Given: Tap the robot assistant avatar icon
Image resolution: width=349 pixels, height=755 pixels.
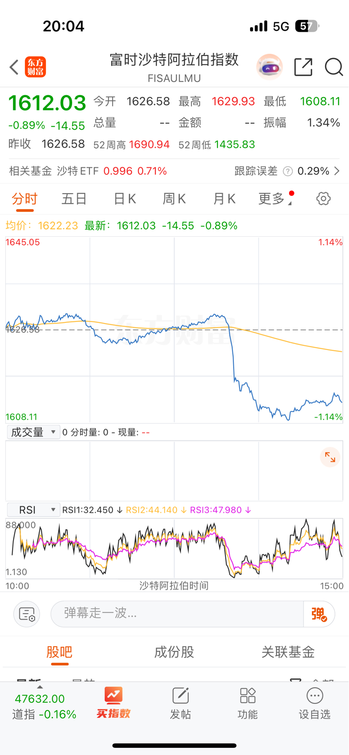Looking at the screenshot, I should [x=270, y=67].
